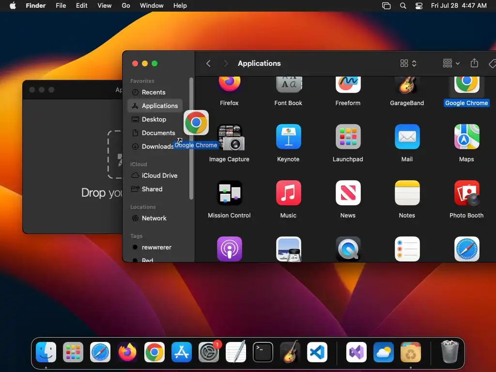Select Safari icon in Applications window
Viewport: 496px width, 372px height.
pyautogui.click(x=466, y=249)
